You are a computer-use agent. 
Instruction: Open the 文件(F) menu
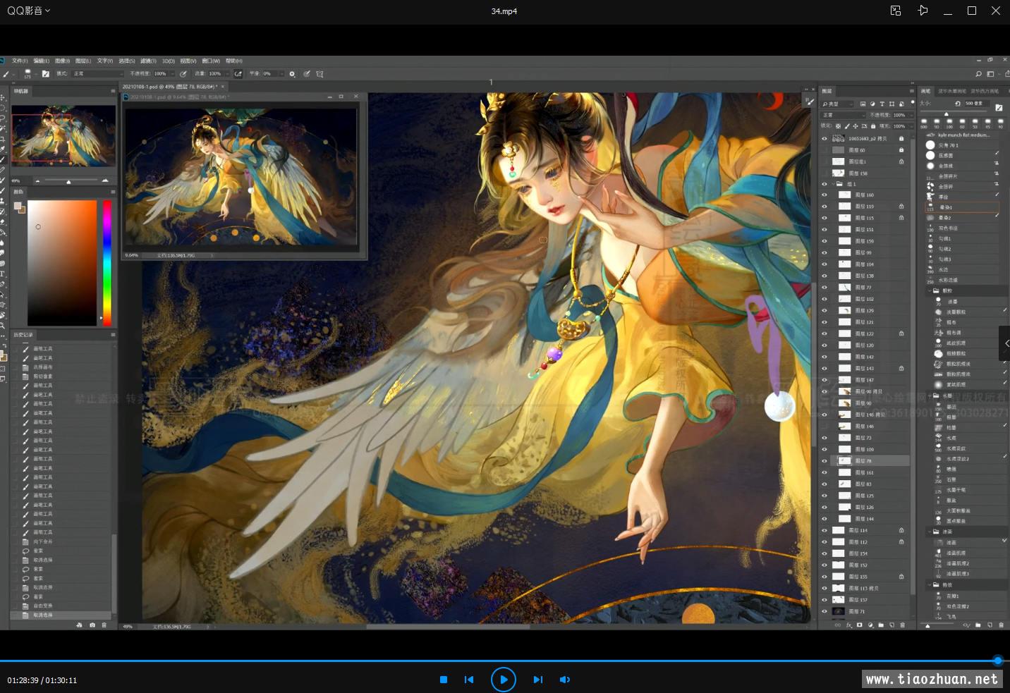[20, 61]
